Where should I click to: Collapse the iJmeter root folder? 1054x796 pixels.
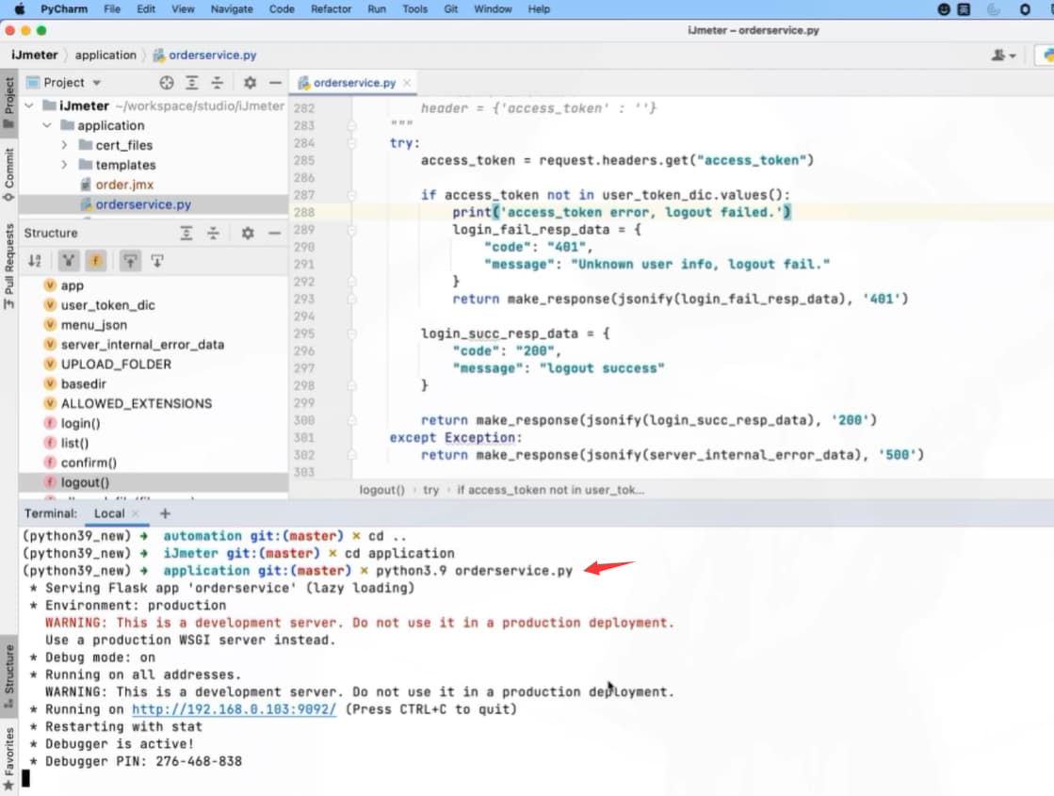(x=29, y=106)
